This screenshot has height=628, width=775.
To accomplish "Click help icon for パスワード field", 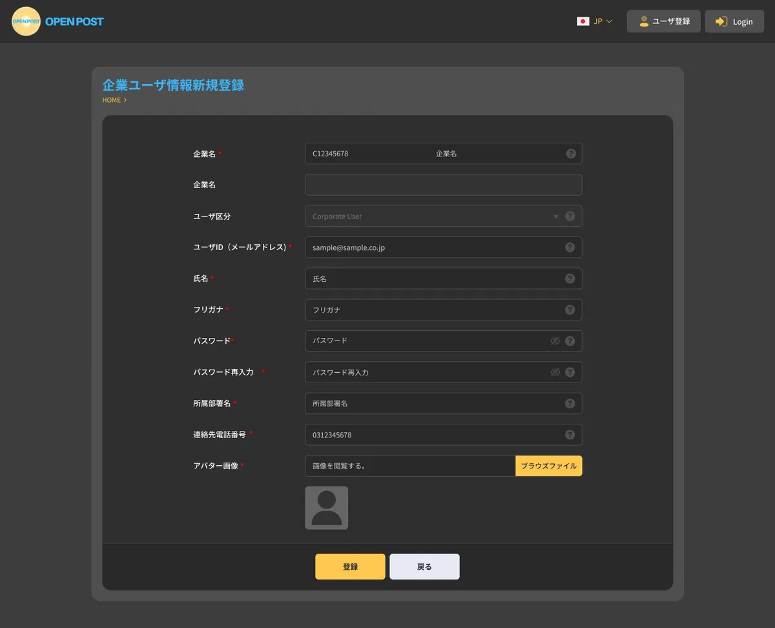I will (570, 341).
